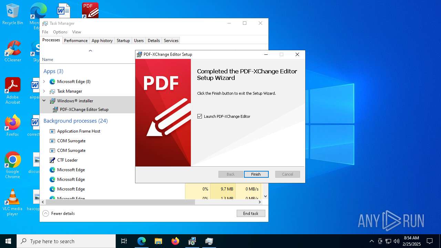Image resolution: width=441 pixels, height=248 pixels.
Task: Open Recycle Bin desktop icon
Action: 12,14
